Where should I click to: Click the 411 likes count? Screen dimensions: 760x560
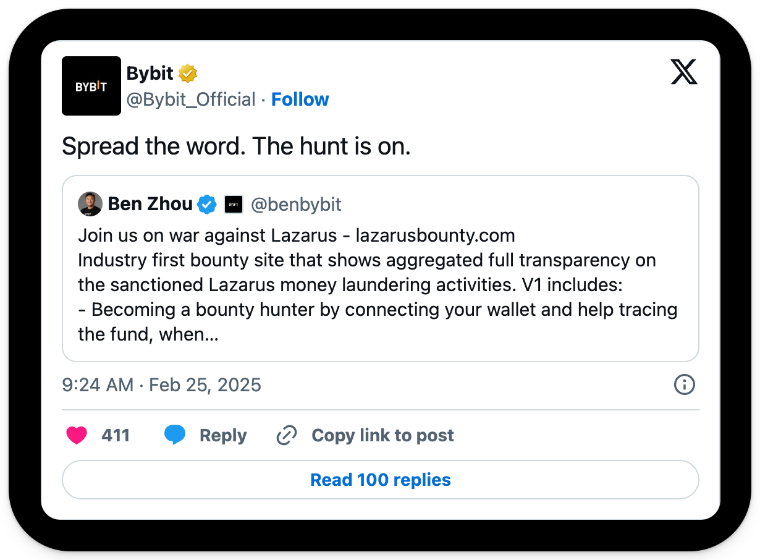(x=116, y=435)
